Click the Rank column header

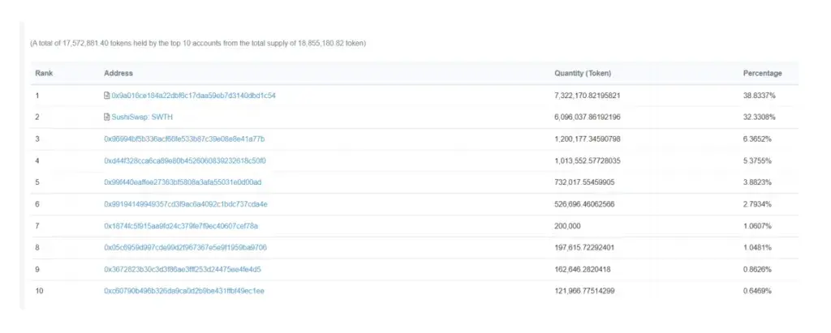click(x=44, y=74)
